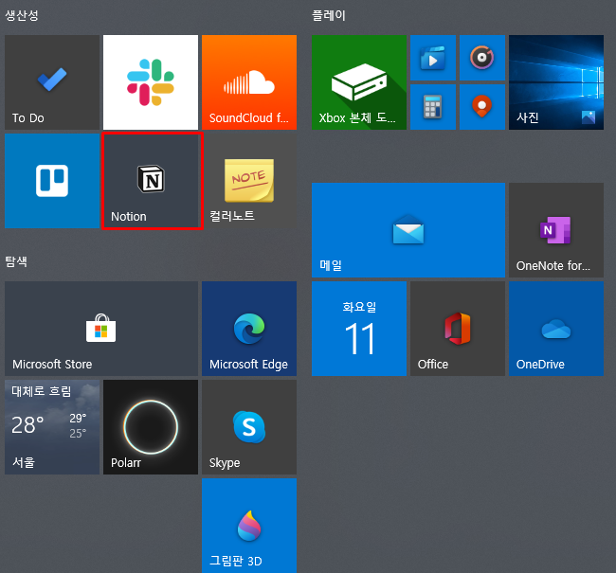The height and width of the screenshot is (573, 616).
Task: Open the Trello tile
Action: click(52, 181)
